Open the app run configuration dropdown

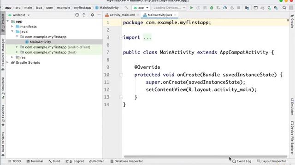pos(141,8)
